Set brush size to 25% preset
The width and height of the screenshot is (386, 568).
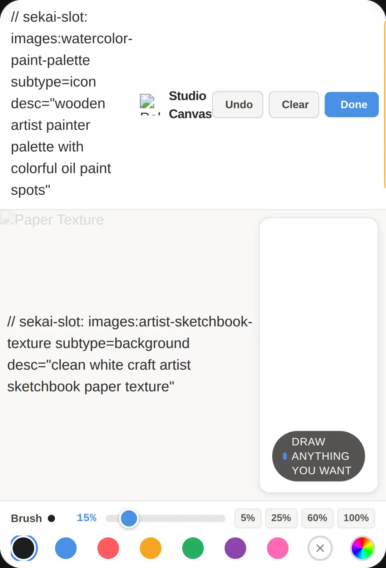click(281, 518)
